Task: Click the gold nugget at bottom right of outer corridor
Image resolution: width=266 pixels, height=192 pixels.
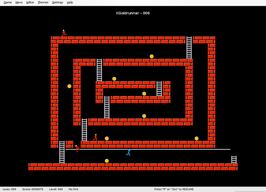Action: (197, 139)
